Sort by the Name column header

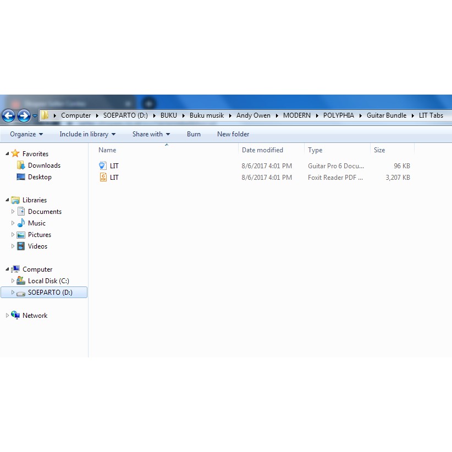tap(107, 150)
